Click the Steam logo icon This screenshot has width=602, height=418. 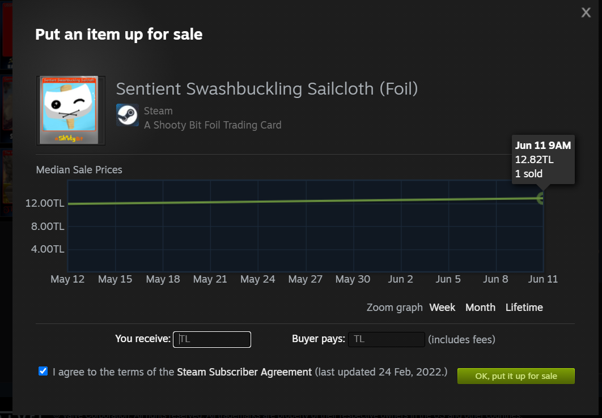pyautogui.click(x=128, y=115)
